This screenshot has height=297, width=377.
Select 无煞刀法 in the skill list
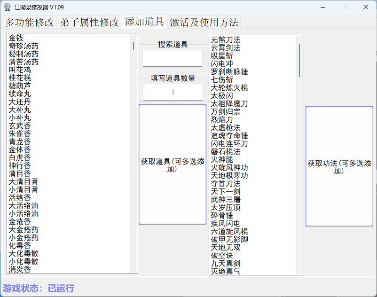click(x=226, y=39)
